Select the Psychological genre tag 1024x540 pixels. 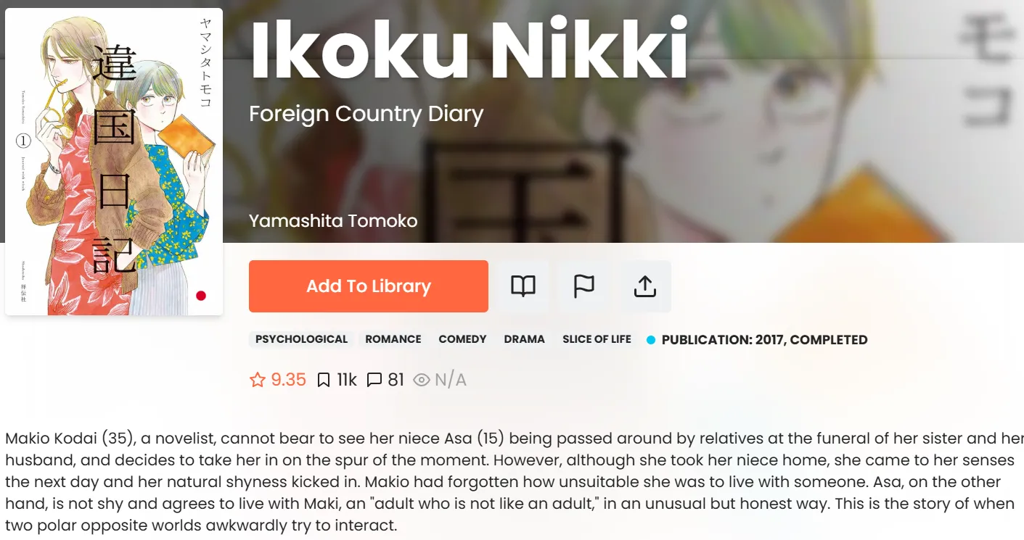click(301, 339)
